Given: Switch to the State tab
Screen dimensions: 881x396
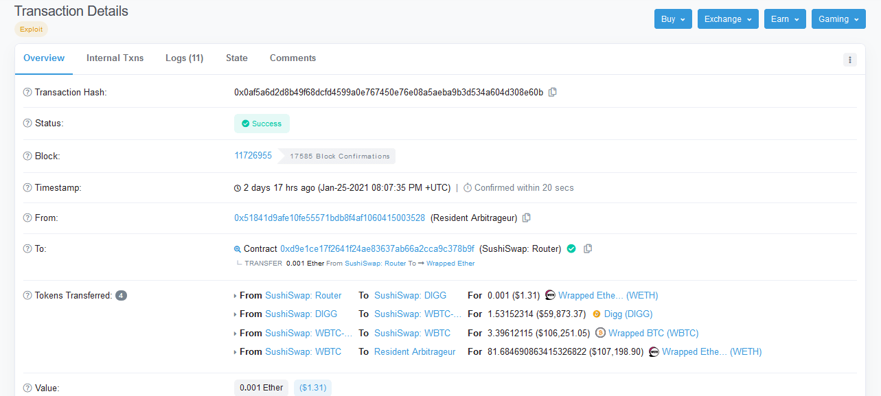Looking at the screenshot, I should [x=236, y=58].
